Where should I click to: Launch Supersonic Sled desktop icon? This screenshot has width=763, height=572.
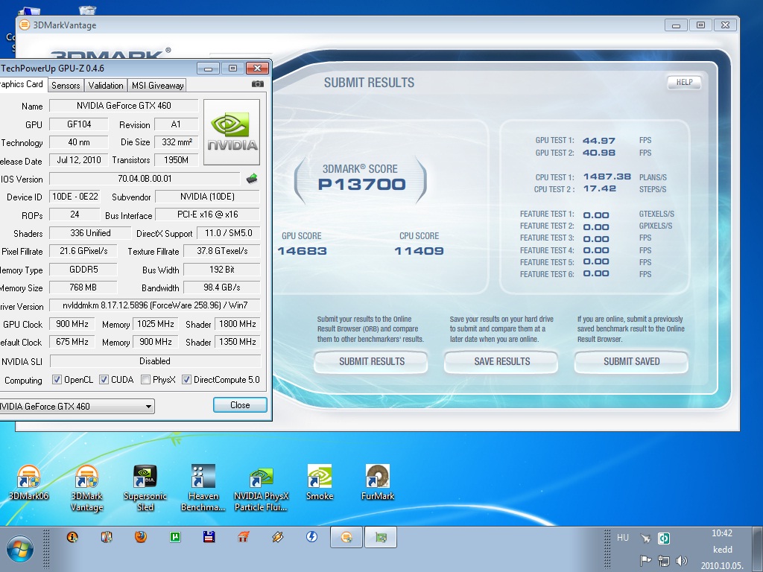click(x=145, y=488)
